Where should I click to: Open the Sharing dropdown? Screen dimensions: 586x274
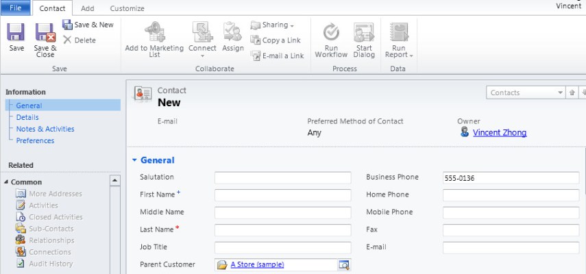point(272,25)
